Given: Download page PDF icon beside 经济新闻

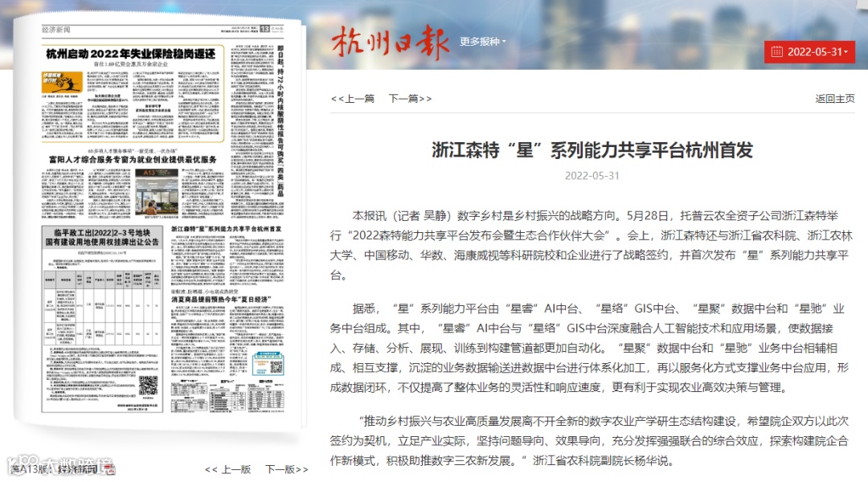Looking at the screenshot, I should [109, 469].
